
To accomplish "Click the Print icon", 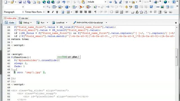I will (x=58, y=2).
